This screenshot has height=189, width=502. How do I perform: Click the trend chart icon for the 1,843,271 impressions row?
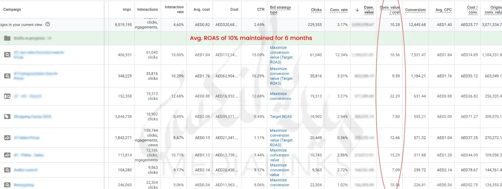pos(7,138)
